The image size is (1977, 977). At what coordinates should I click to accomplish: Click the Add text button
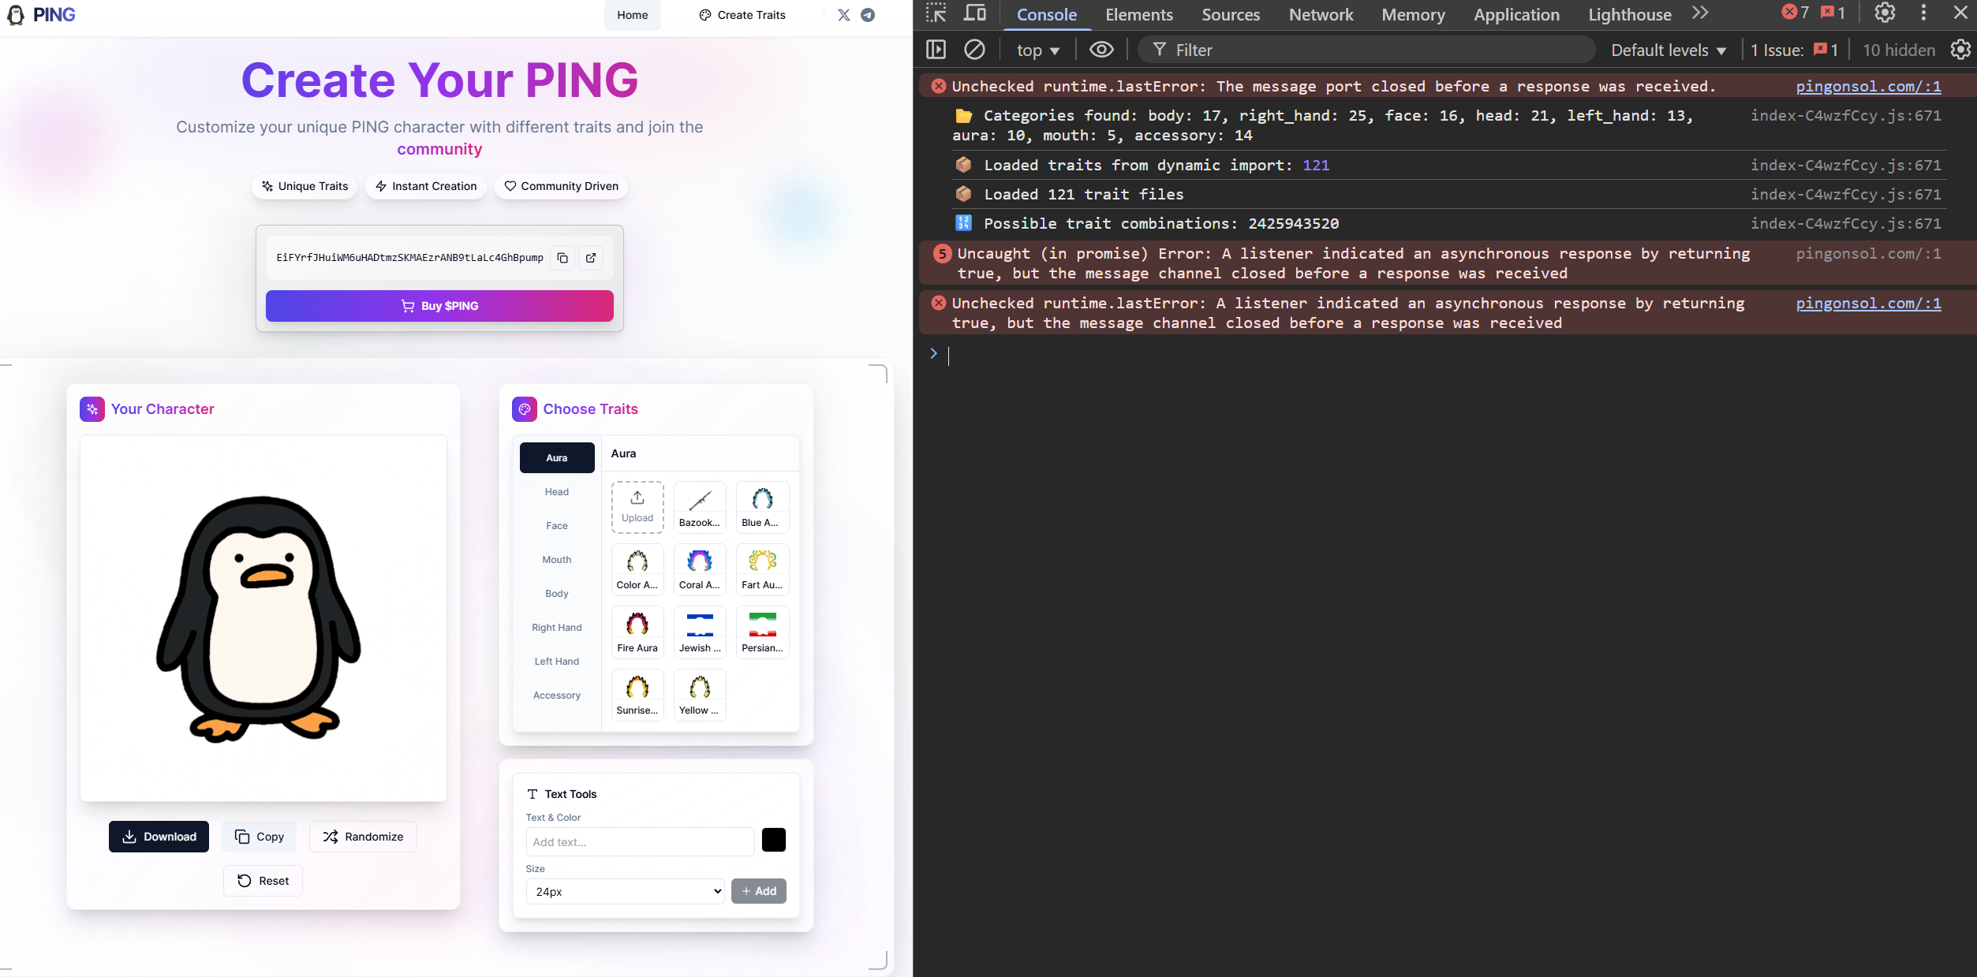(x=759, y=891)
